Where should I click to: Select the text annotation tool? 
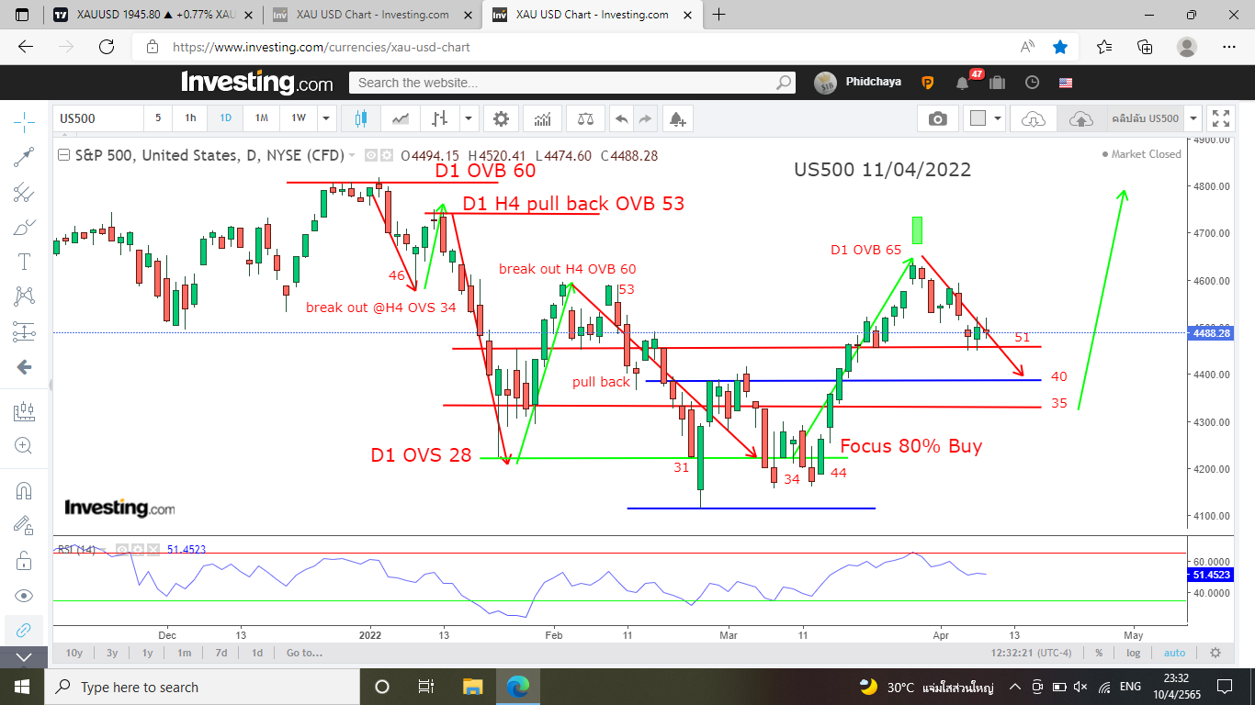click(x=25, y=262)
